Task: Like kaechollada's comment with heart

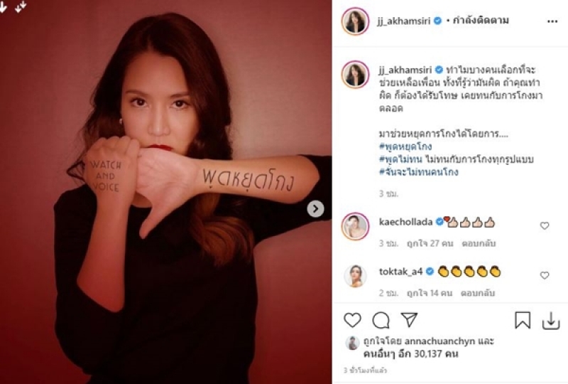Action: pyautogui.click(x=545, y=225)
